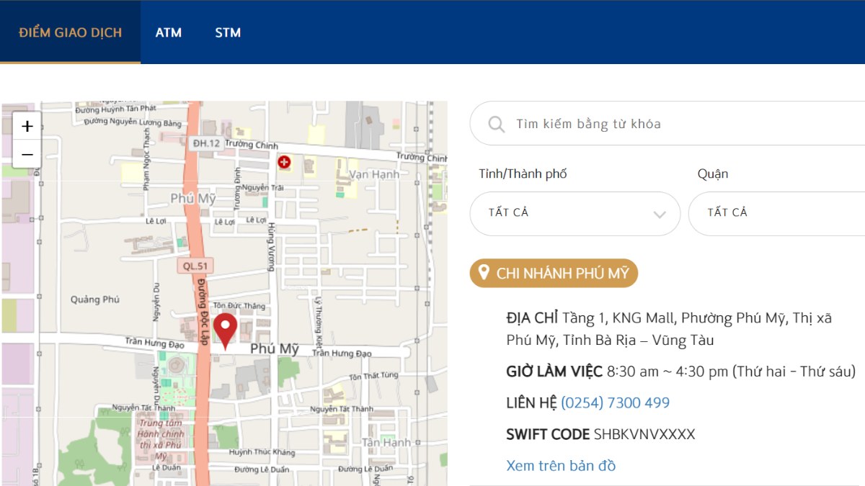This screenshot has height=486, width=865.
Task: Select the CHI NHÁNH PHÚ MỸ branch badge
Action: [554, 274]
